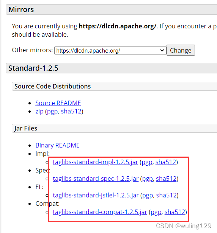
Task: Open pgp link for spec jar
Action: point(148,179)
